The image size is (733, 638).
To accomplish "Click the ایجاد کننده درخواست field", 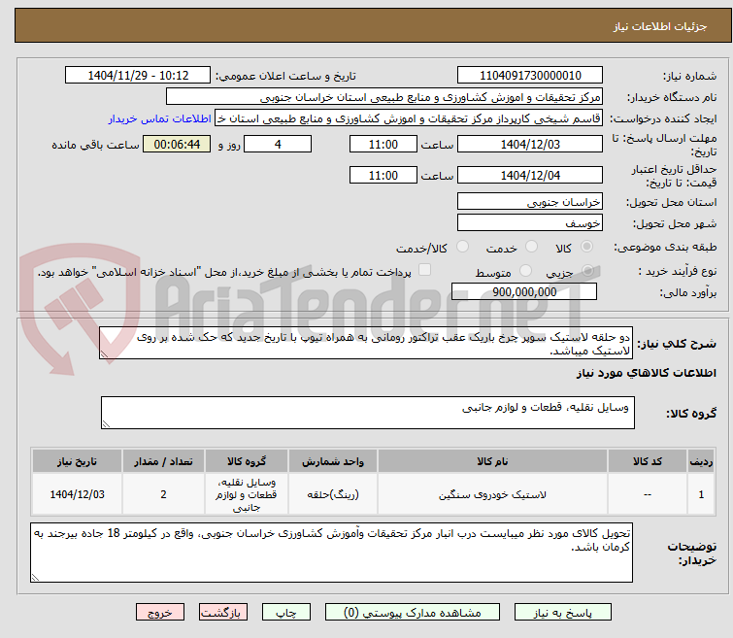I will 409,118.
